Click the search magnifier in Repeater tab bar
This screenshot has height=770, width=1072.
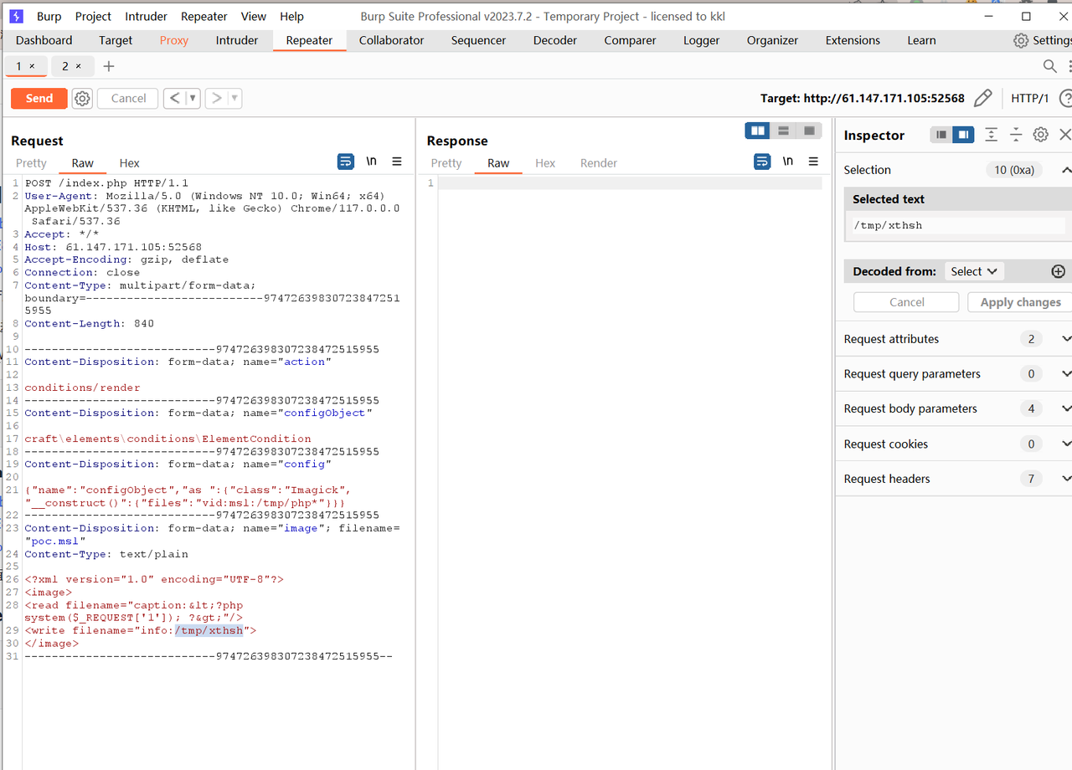tap(1049, 66)
